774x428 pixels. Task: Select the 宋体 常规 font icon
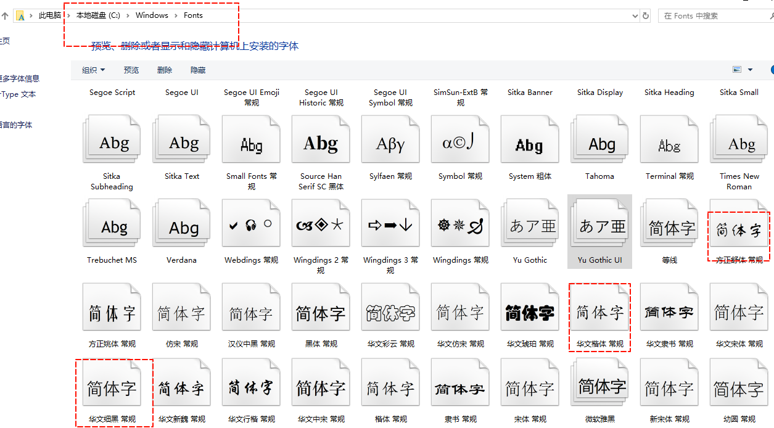point(530,383)
